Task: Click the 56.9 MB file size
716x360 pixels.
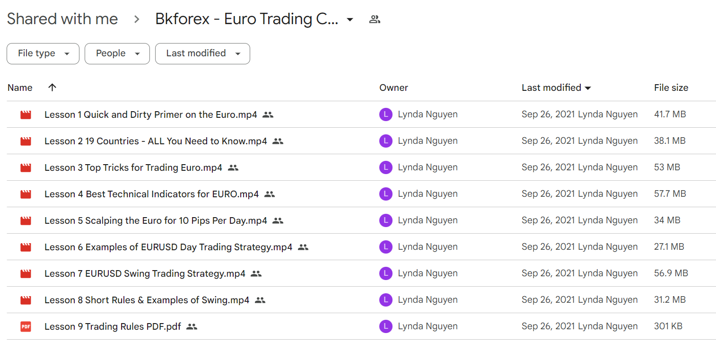Action: 671,273
